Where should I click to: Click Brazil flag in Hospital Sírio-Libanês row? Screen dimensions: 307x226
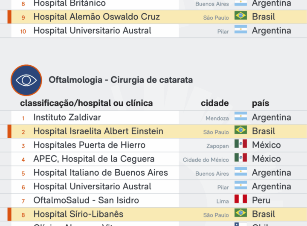tap(240, 213)
